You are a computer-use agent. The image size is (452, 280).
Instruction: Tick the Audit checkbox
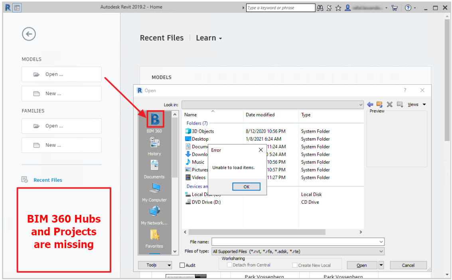tap(182, 265)
